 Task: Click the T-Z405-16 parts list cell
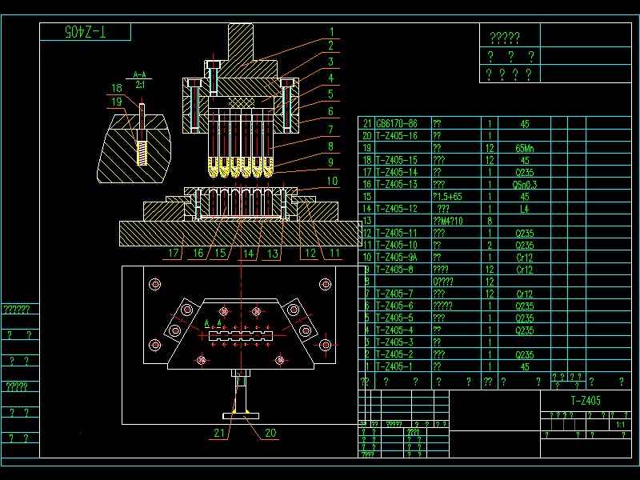pos(397,136)
